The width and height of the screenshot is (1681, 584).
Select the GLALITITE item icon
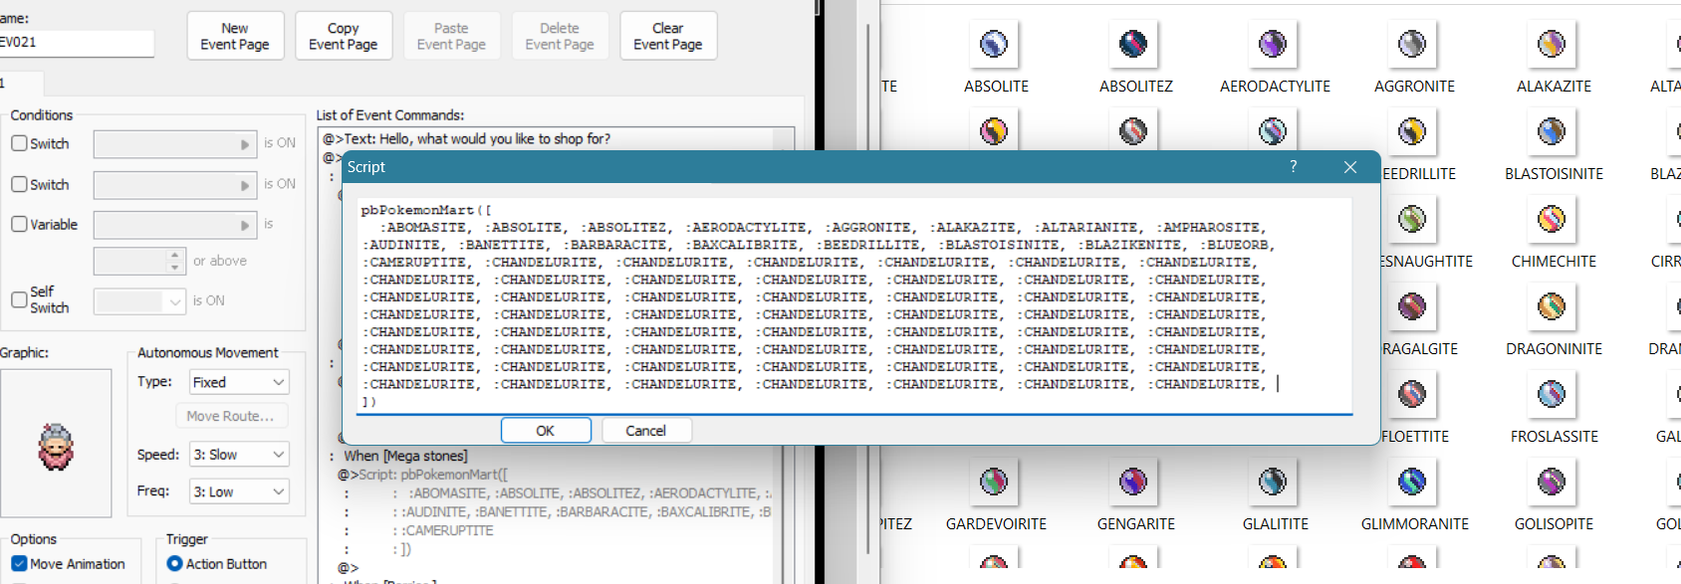[1273, 482]
